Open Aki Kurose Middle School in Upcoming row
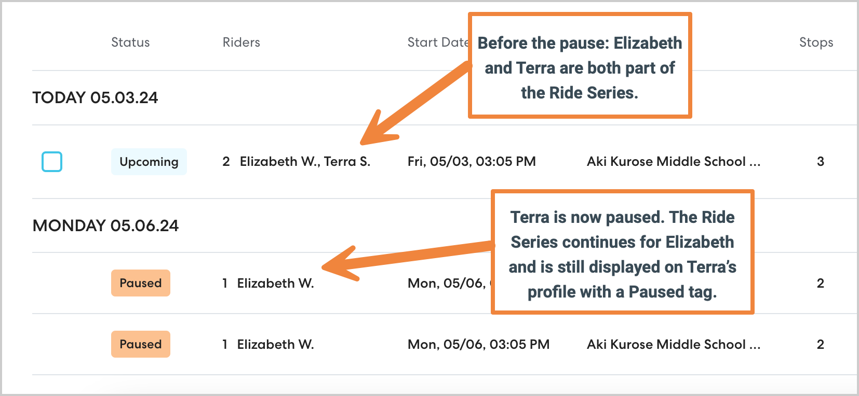 (673, 162)
